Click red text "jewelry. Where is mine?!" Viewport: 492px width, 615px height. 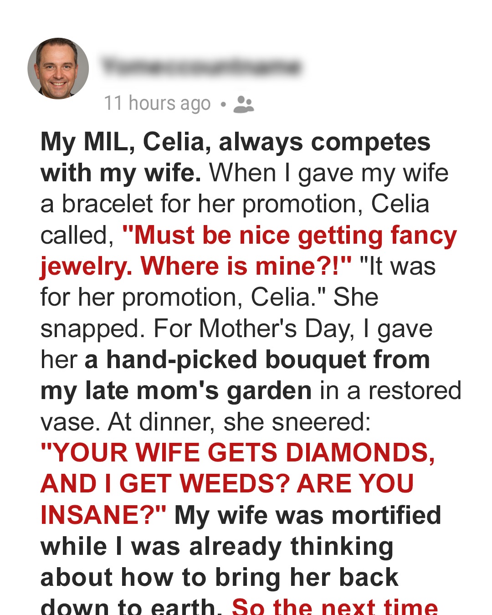coord(196,266)
